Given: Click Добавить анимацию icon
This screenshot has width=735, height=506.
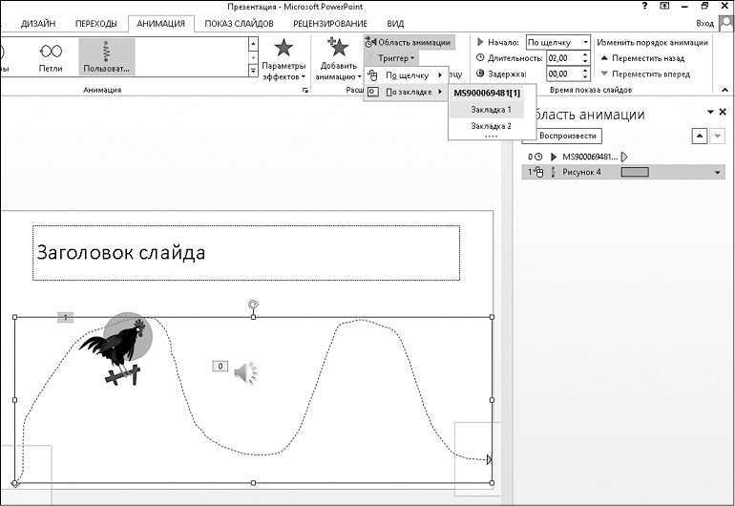Looking at the screenshot, I should tap(338, 49).
